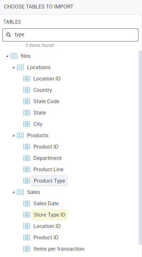Click the files root table icon

(x=14, y=56)
